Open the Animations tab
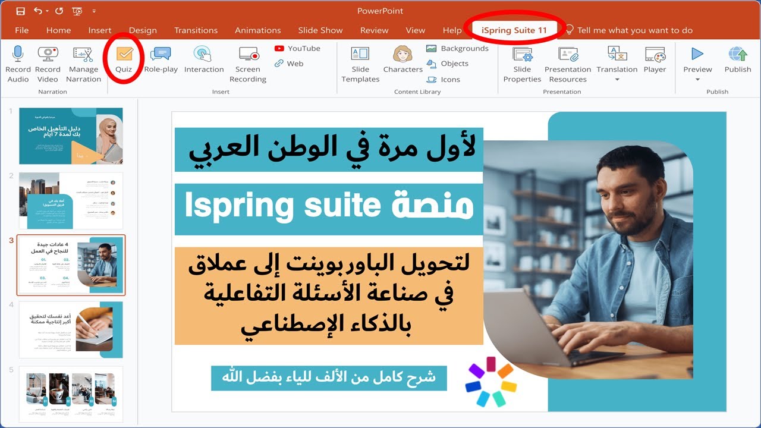The height and width of the screenshot is (428, 761). click(x=257, y=30)
